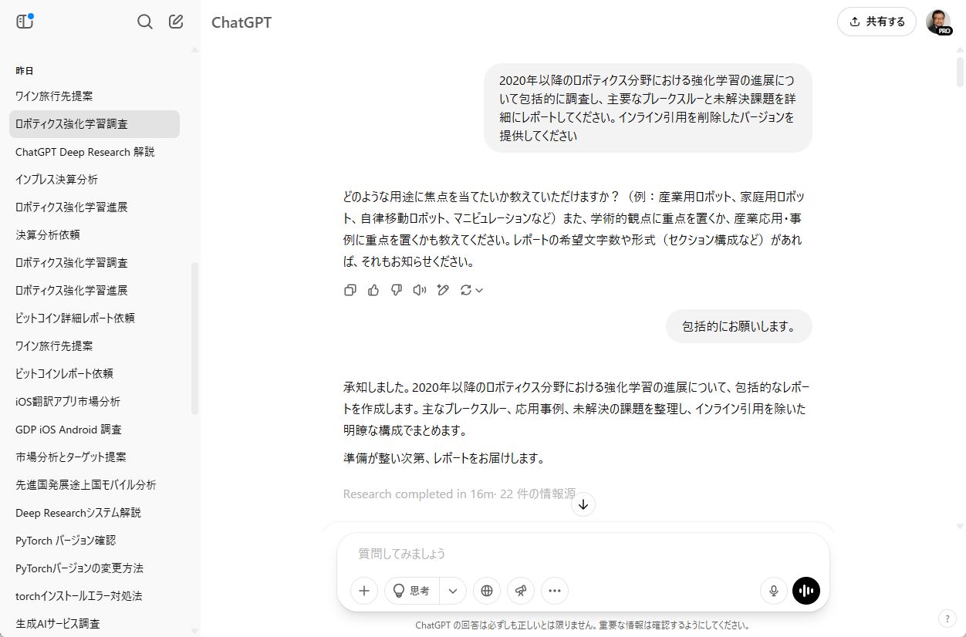Start a new chat with pencil icon
The height and width of the screenshot is (637, 966).
[176, 22]
